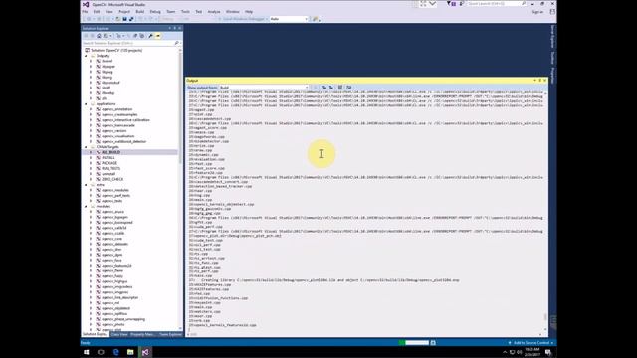This screenshot has width=637, height=358.
Task: Expand the opencv_annotation project node
Action: (91, 109)
